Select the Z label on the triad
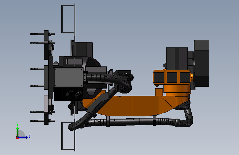The height and width of the screenshot is (155, 239). [29, 136]
